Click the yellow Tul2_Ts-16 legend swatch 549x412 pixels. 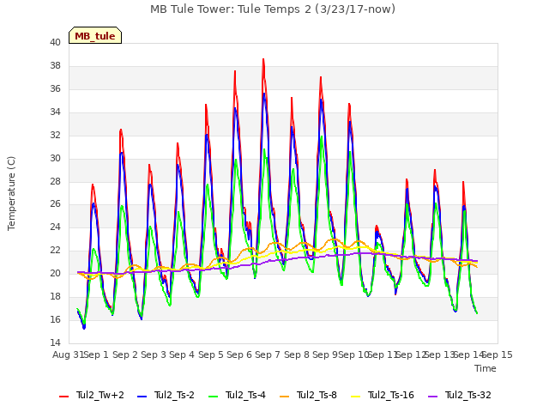355,396
